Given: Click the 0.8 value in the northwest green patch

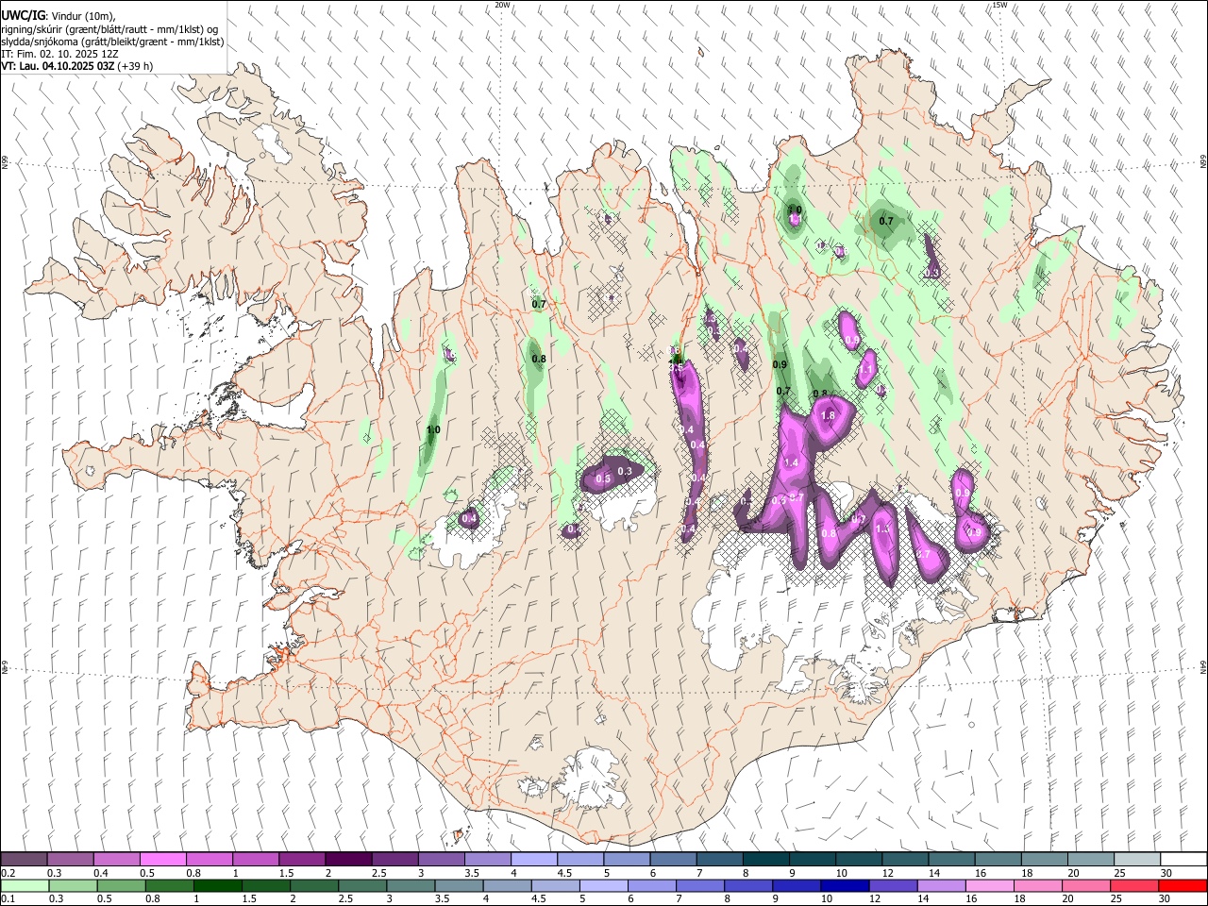Looking at the screenshot, I should (539, 359).
